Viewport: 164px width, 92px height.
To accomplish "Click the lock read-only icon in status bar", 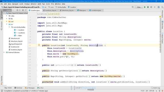I will click(157, 91).
